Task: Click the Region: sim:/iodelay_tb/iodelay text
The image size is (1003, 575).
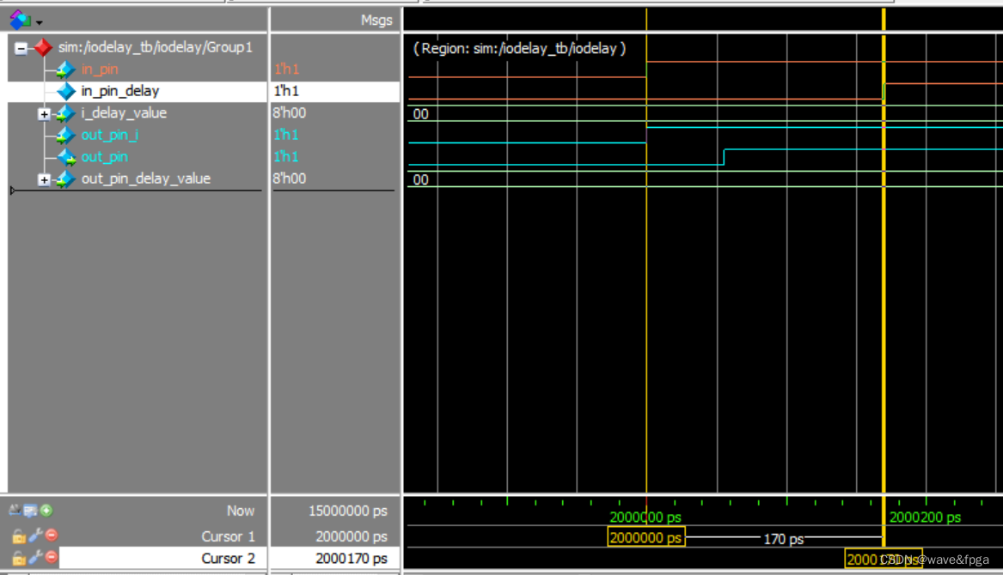Action: tap(519, 49)
